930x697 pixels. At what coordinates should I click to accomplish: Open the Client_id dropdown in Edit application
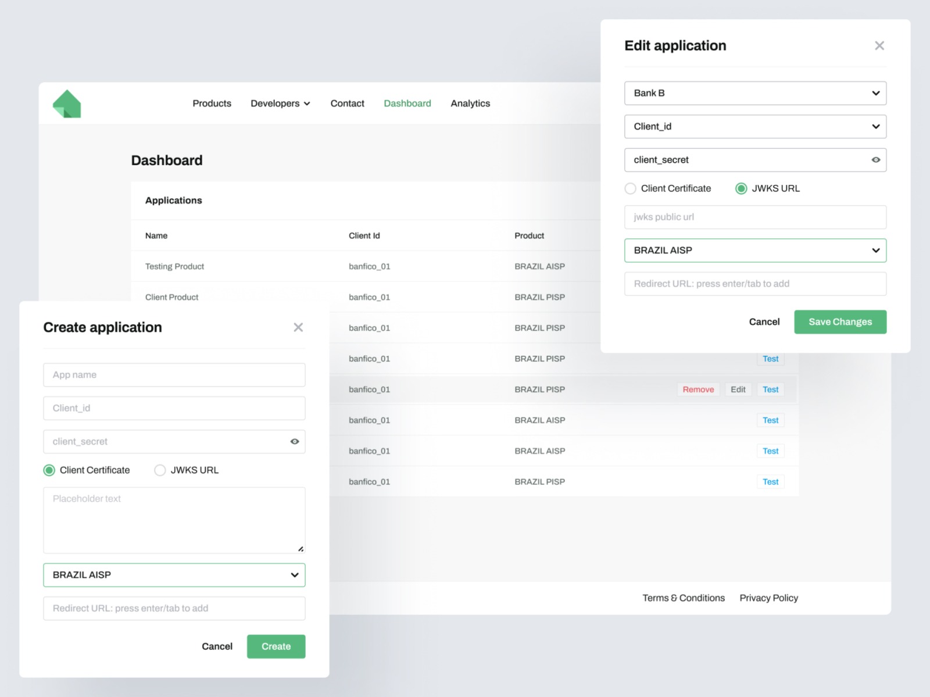coord(755,127)
